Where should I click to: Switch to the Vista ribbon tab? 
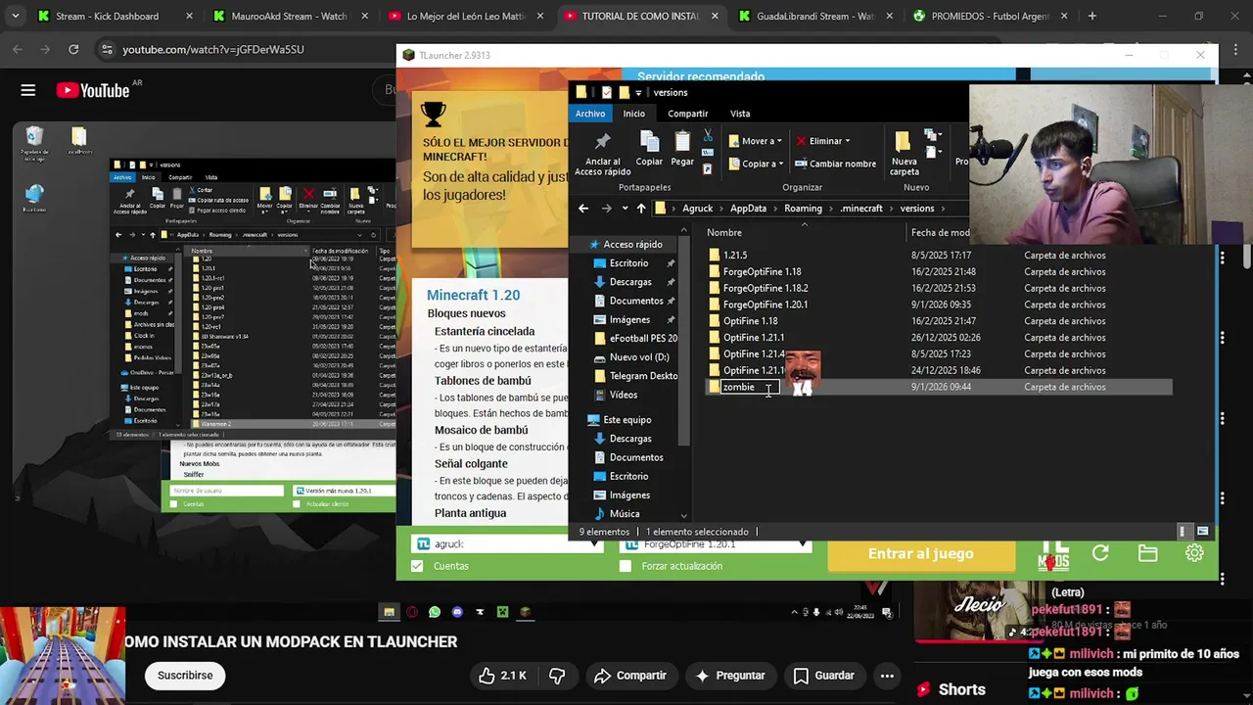pos(740,114)
